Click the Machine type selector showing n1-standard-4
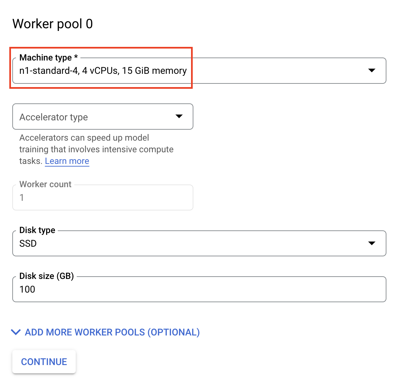This screenshot has height=383, width=410. (133, 70)
